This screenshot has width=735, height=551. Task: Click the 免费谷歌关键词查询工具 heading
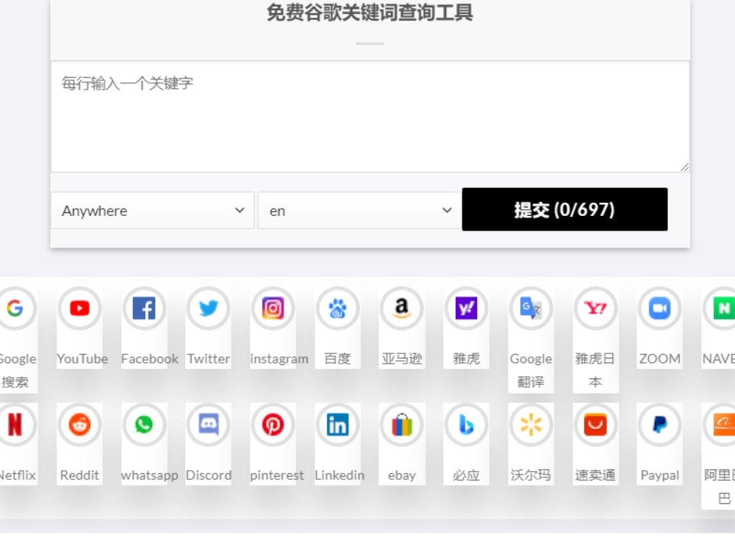[x=370, y=12]
